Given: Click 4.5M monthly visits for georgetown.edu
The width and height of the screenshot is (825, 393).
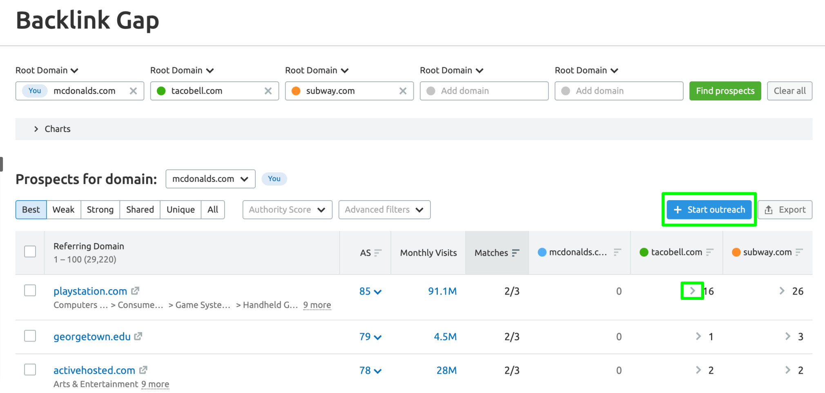Looking at the screenshot, I should tap(445, 337).
